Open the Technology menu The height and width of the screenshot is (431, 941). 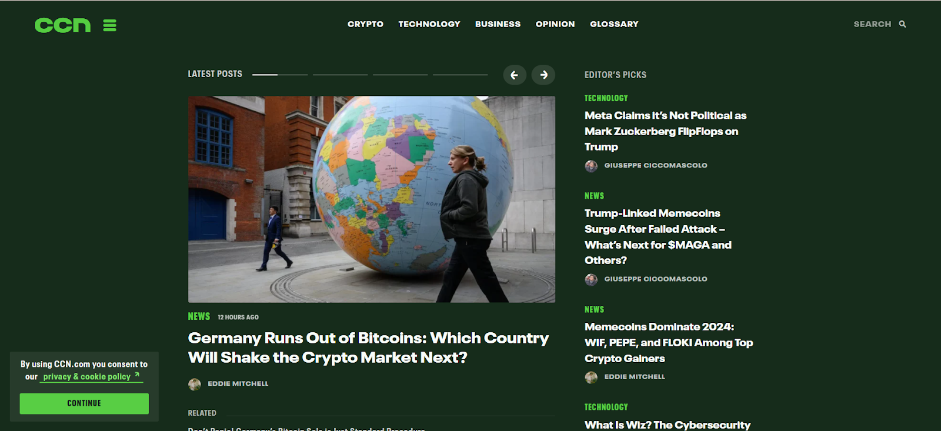[429, 24]
